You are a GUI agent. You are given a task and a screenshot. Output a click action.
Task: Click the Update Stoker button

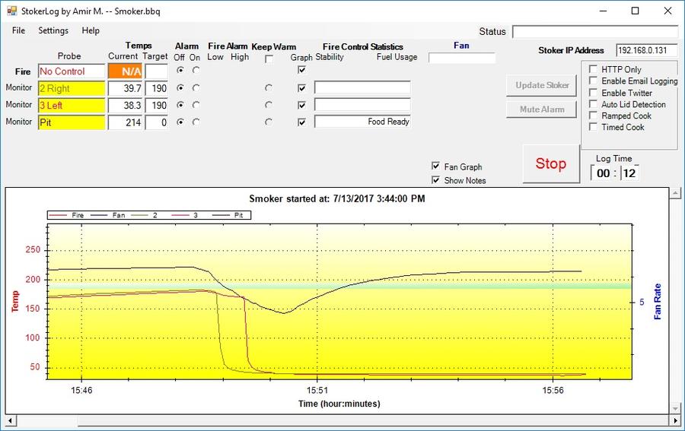click(x=542, y=85)
